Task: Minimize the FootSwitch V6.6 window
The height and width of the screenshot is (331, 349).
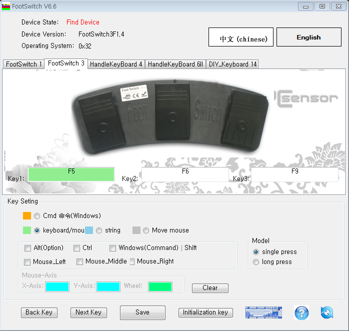Action: [x=306, y=6]
